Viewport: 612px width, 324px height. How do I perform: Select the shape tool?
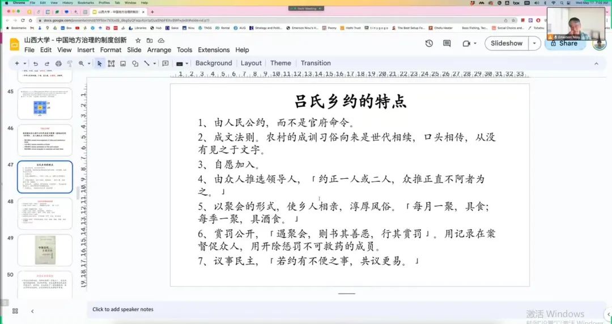pyautogui.click(x=135, y=64)
